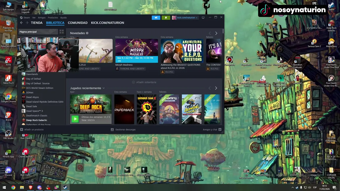Select NVIDIA App desktop icon

point(8,153)
